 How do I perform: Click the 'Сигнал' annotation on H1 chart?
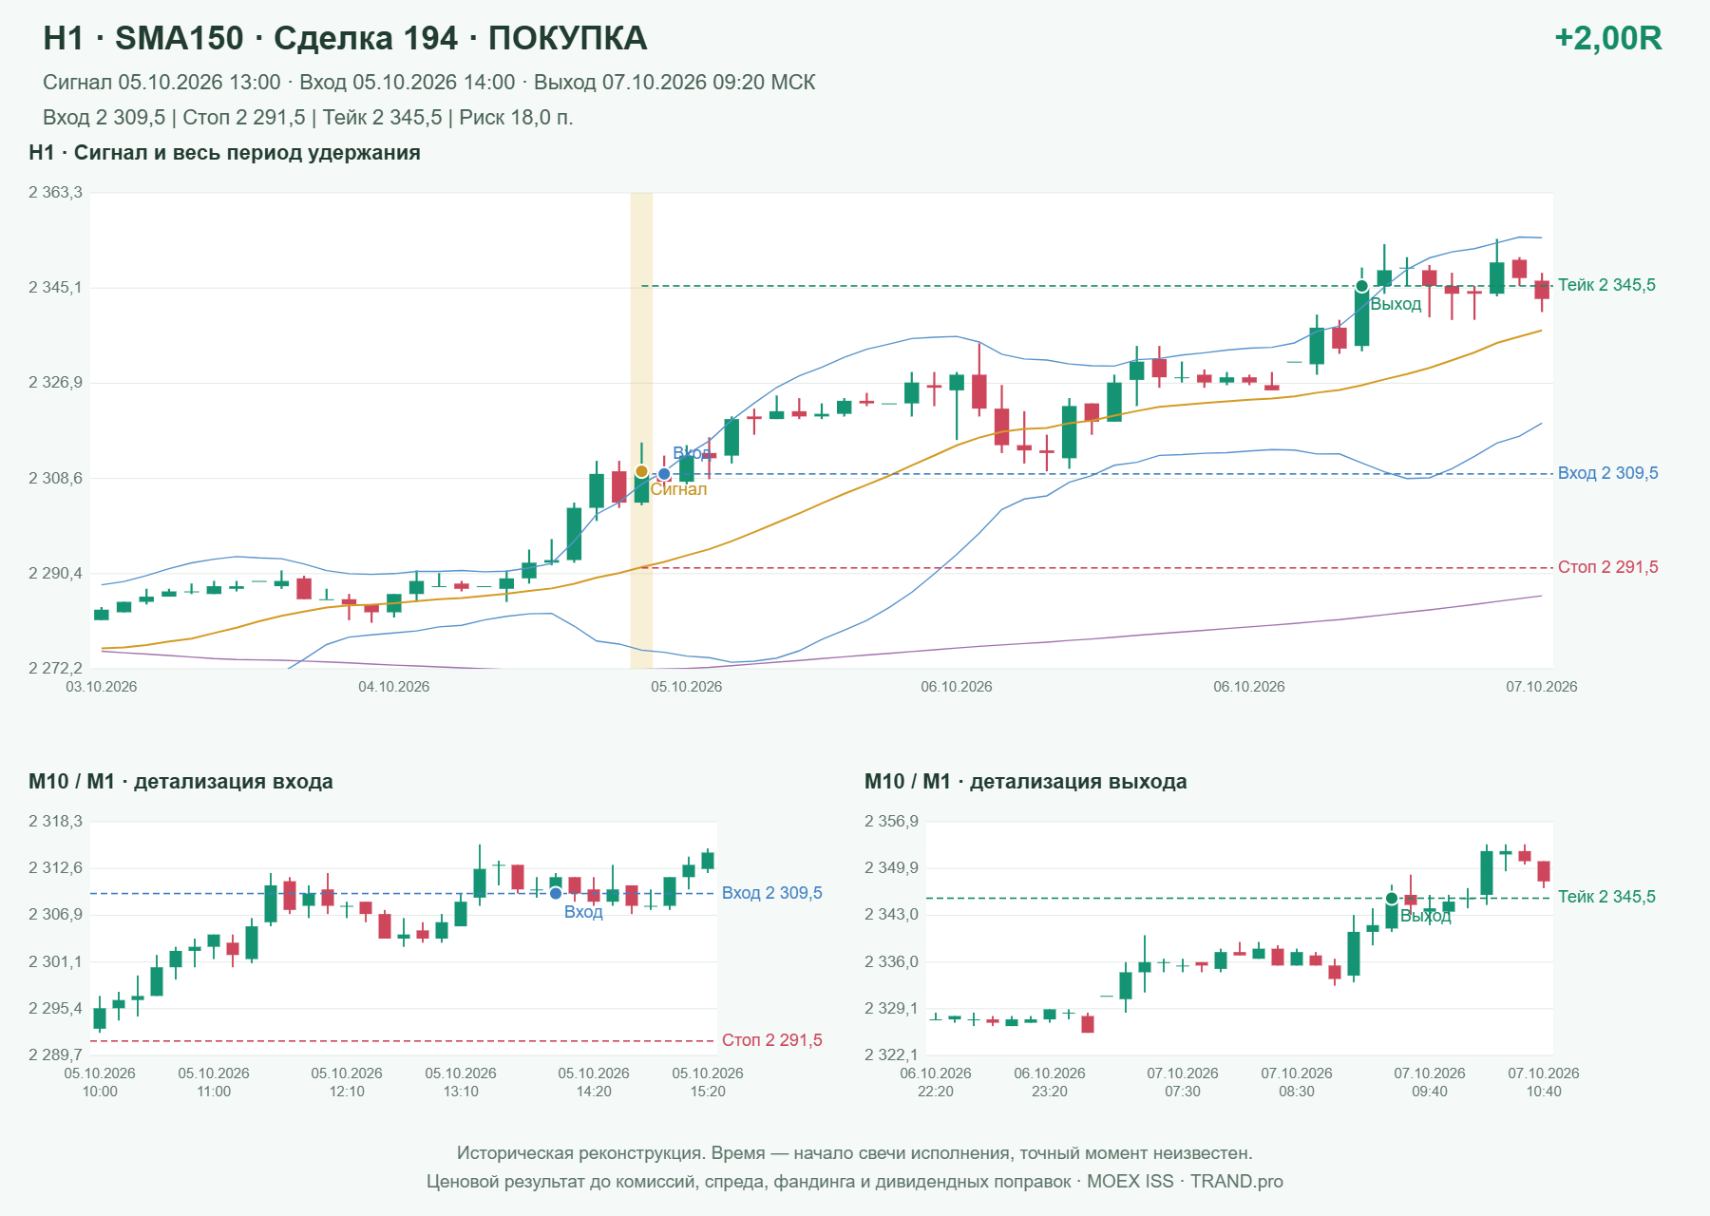[678, 489]
